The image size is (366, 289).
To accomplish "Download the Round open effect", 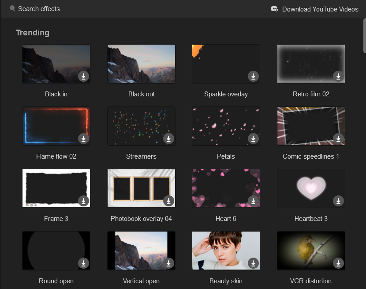I will pyautogui.click(x=83, y=263).
